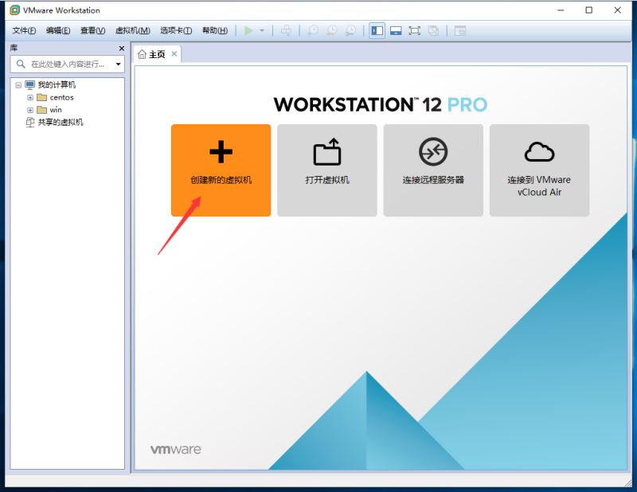Click the Unity mode toolbar icon
This screenshot has width=637, height=492.
[x=433, y=30]
